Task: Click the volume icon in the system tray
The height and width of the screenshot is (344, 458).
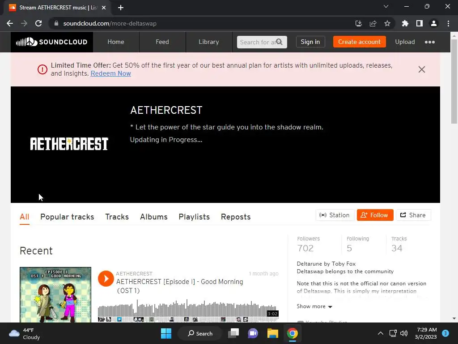Action: pos(404,333)
